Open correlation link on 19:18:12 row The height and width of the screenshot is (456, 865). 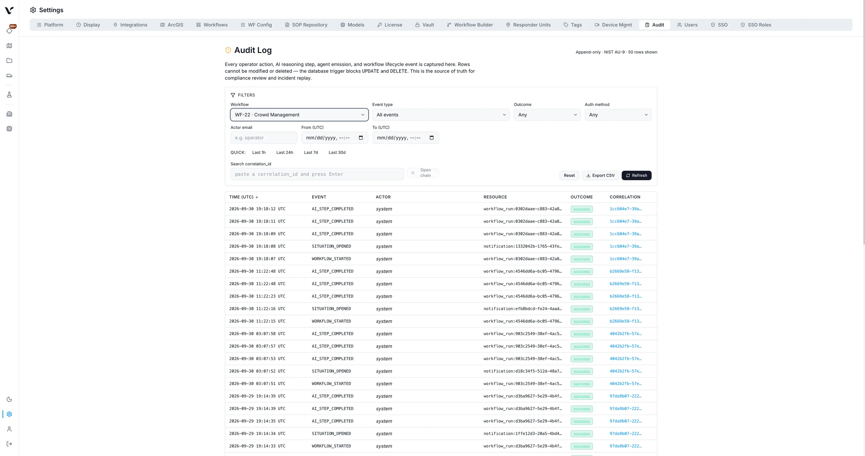[x=625, y=209]
